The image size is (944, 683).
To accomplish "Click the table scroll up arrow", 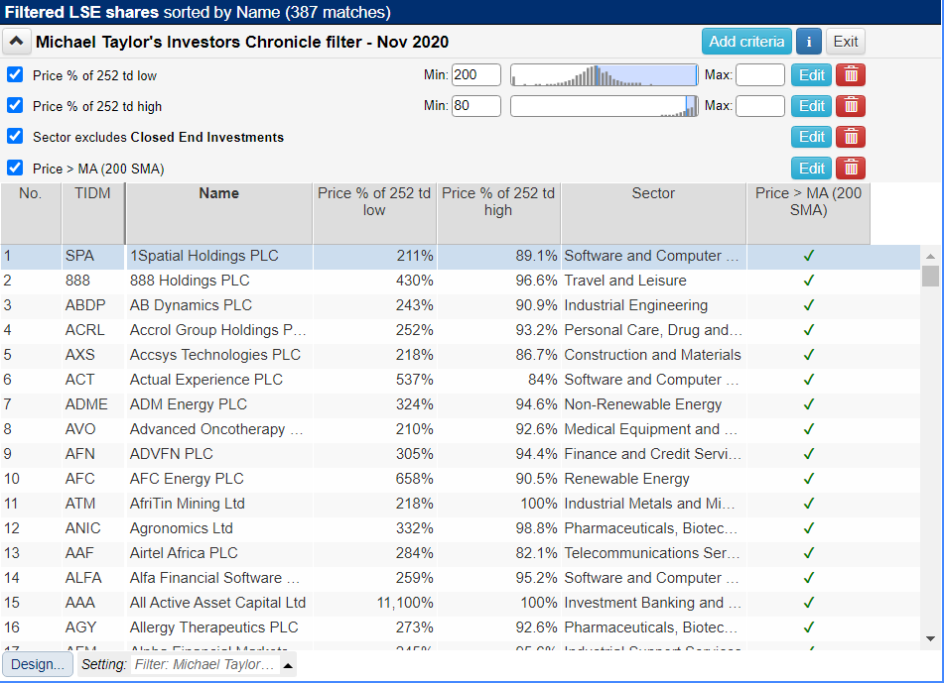I will pos(931,256).
